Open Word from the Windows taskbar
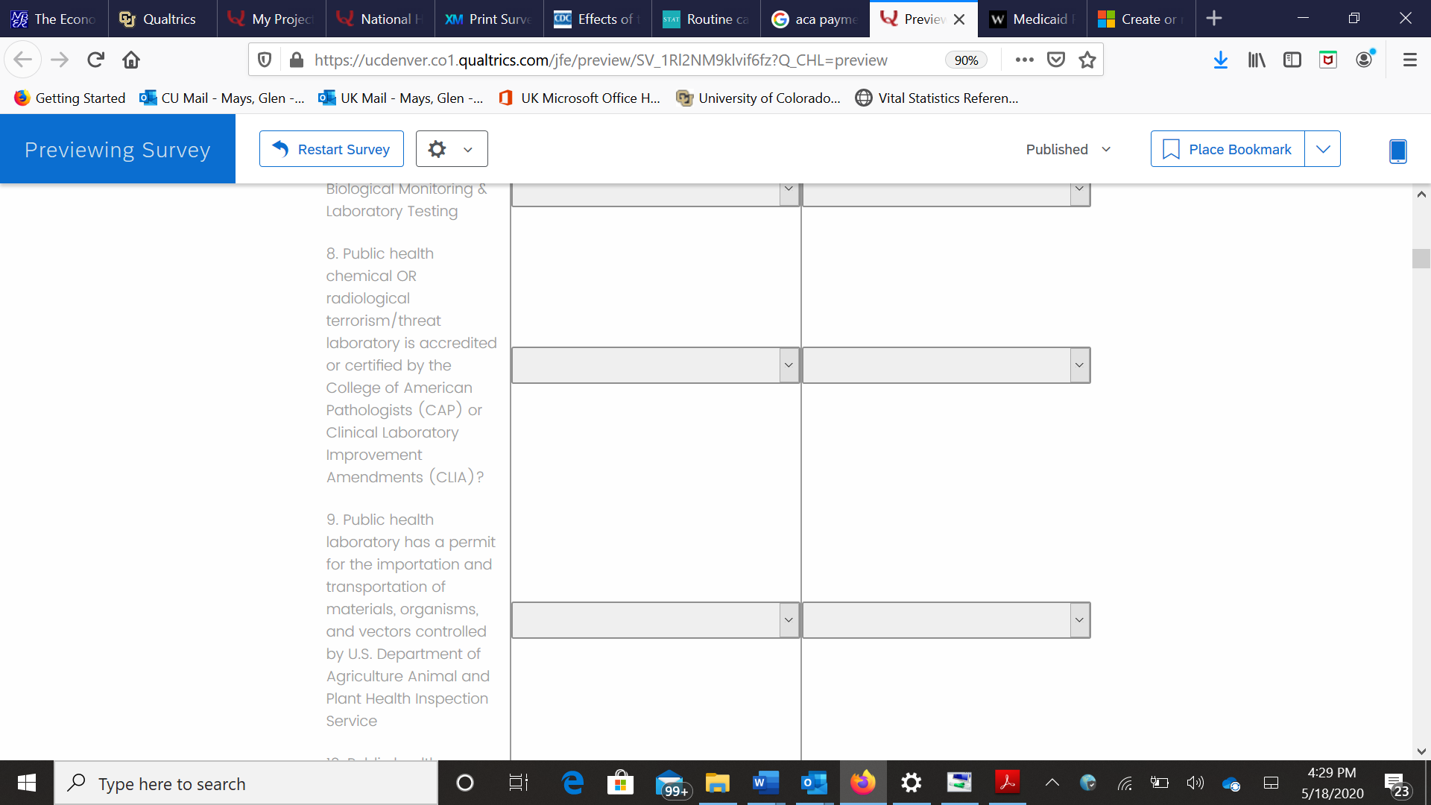The width and height of the screenshot is (1431, 805). [x=765, y=783]
